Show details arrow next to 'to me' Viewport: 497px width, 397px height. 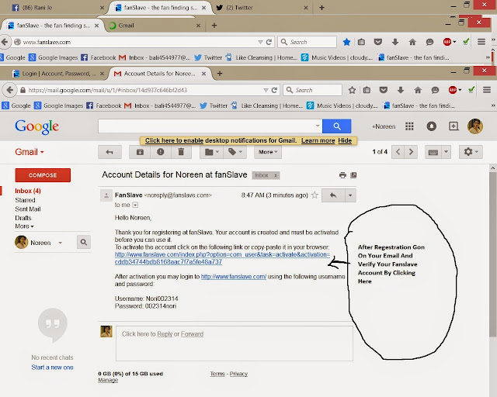pos(135,205)
